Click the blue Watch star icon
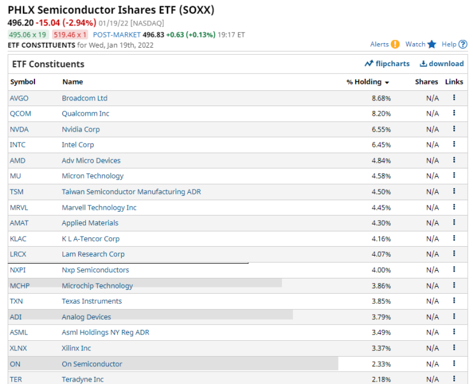The width and height of the screenshot is (473, 384). pos(432,45)
